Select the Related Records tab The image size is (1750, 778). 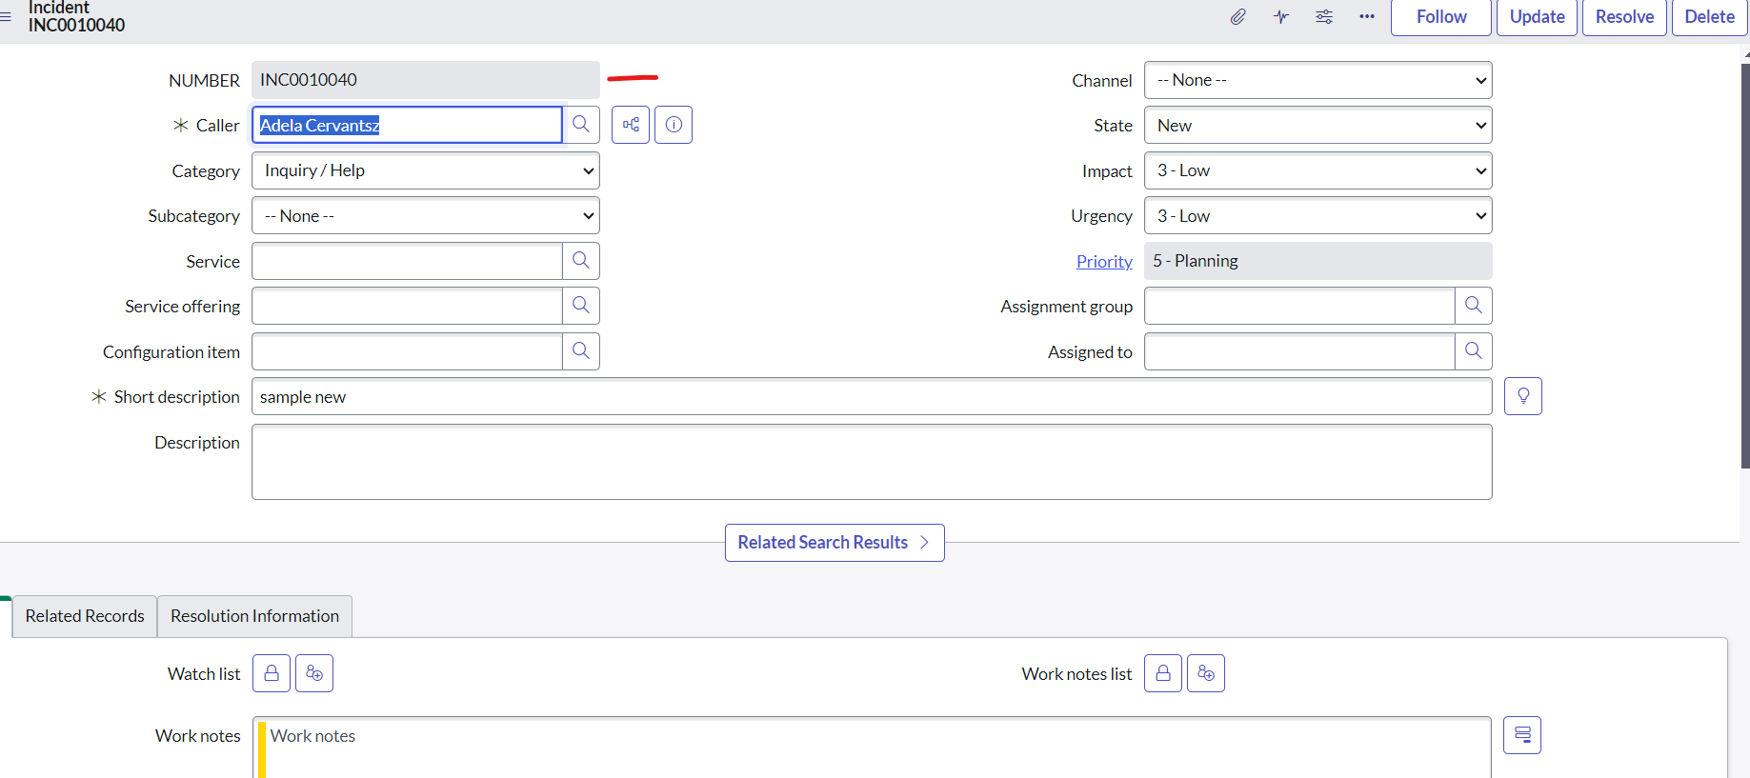[85, 616]
